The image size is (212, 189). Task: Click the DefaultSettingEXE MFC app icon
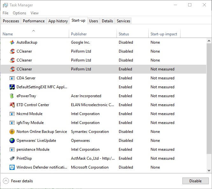pyautogui.click(x=12, y=87)
